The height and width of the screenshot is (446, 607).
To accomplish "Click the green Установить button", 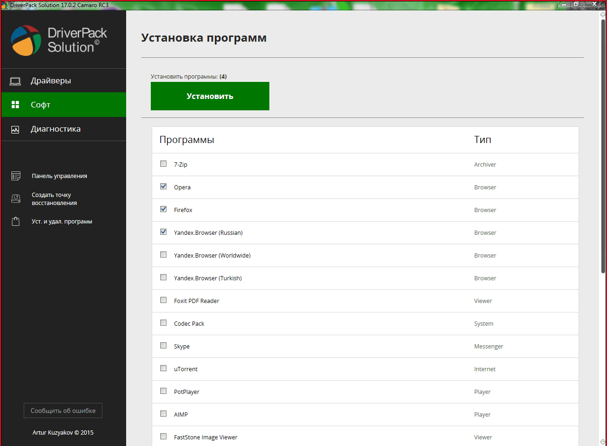I will pos(210,96).
